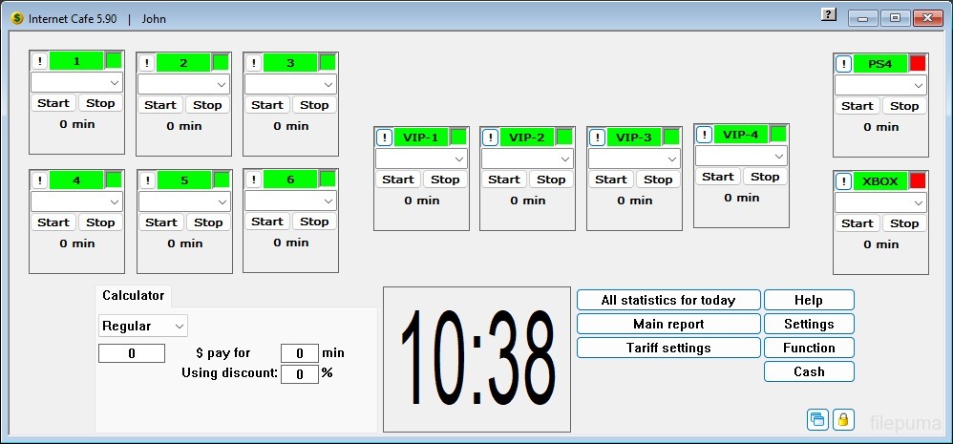This screenshot has width=953, height=444.
Task: Click the exclamation icon on station 1
Action: click(x=40, y=61)
